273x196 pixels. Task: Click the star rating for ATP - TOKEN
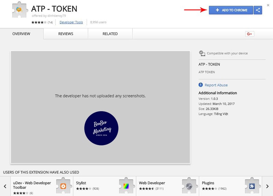coord(39,22)
